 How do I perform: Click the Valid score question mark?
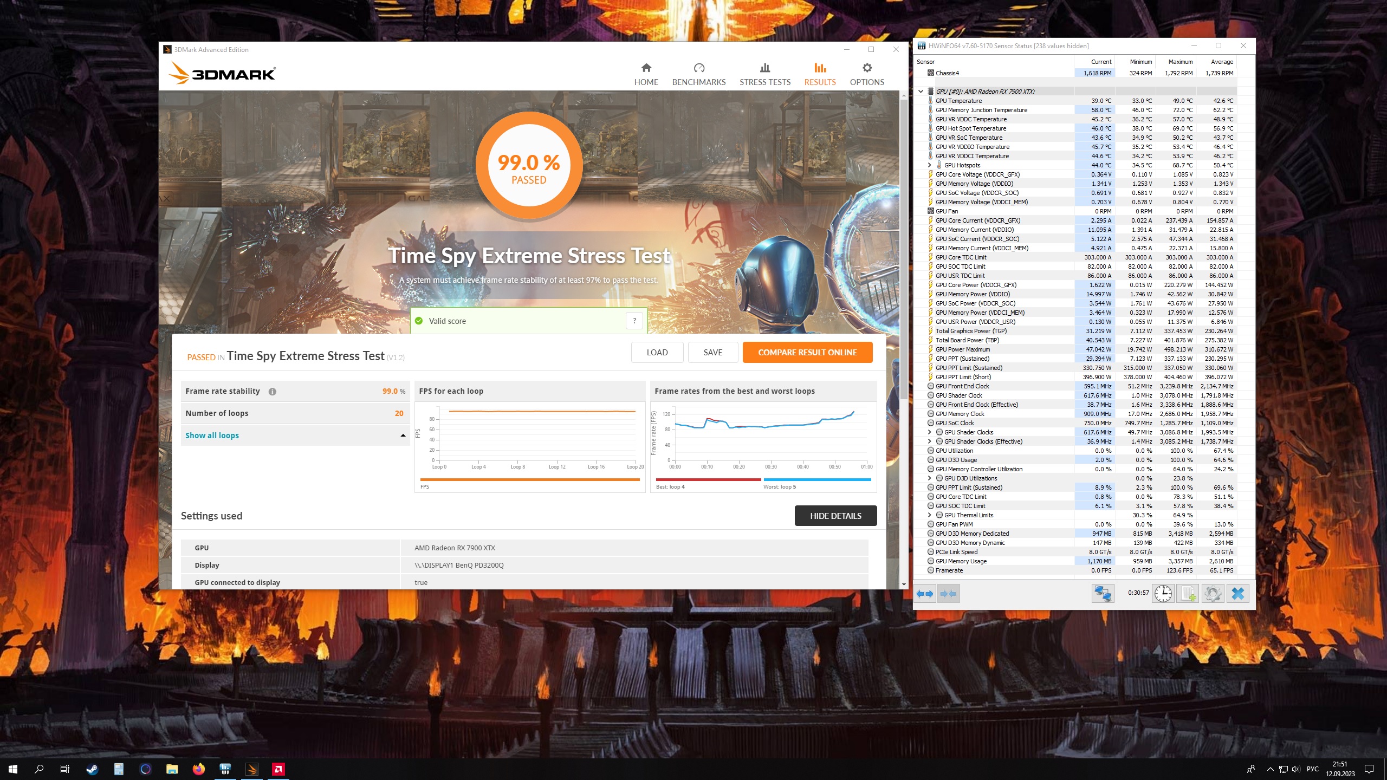[x=634, y=321]
